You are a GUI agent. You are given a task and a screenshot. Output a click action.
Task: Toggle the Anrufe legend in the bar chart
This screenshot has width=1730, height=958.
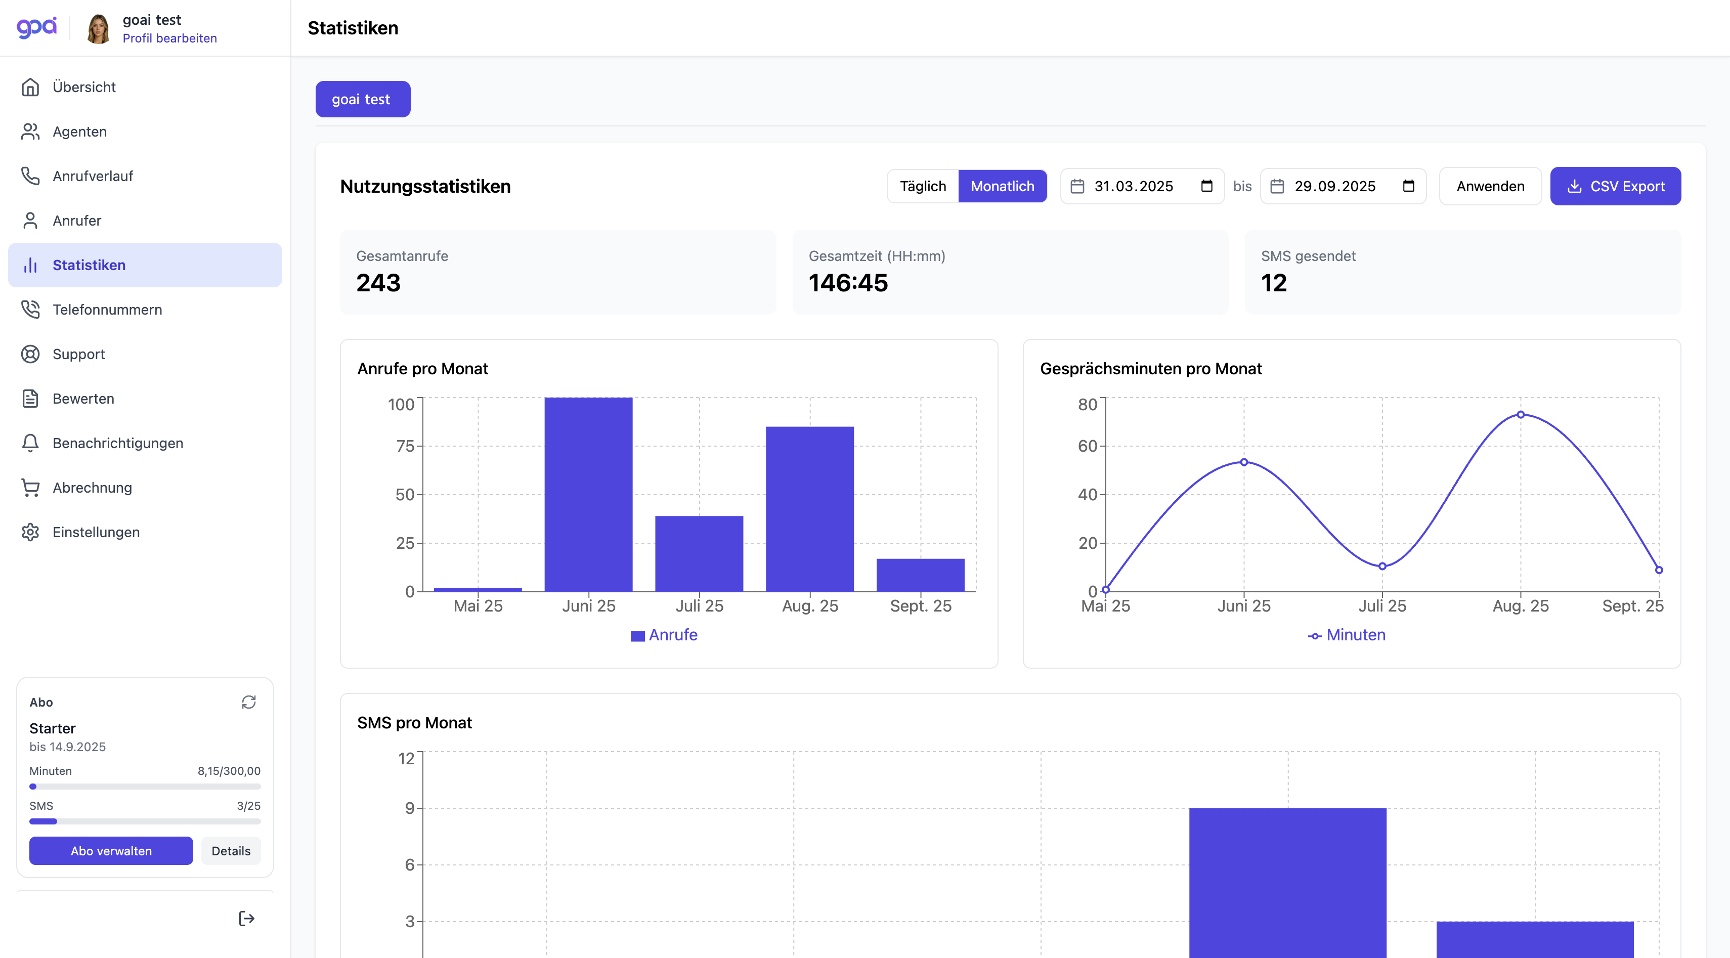664,635
